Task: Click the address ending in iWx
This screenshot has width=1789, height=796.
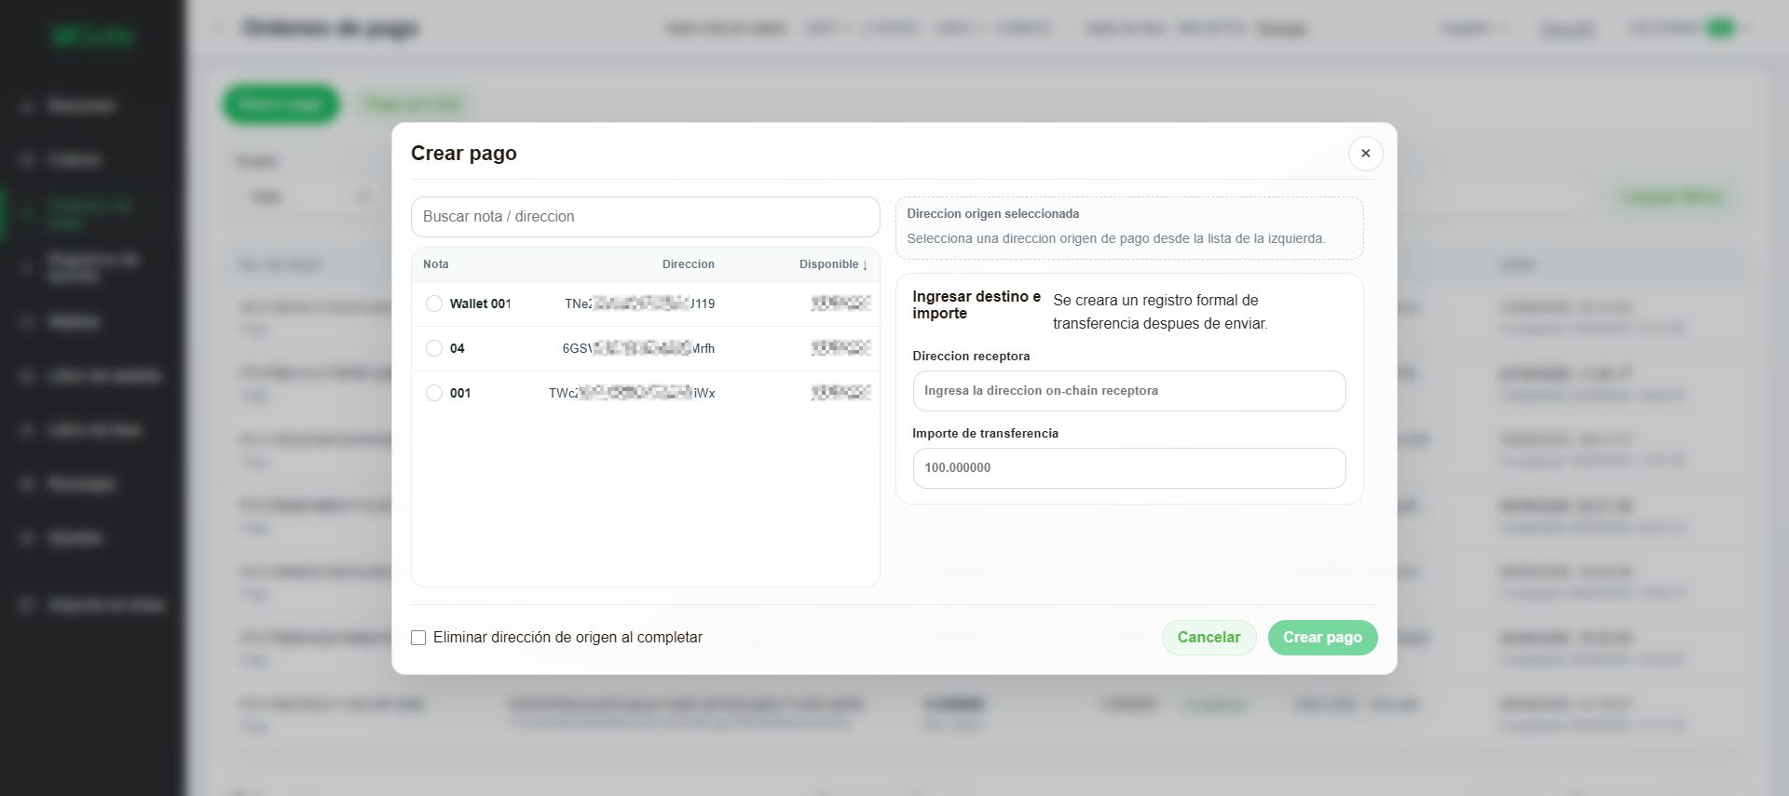Action: (x=632, y=393)
